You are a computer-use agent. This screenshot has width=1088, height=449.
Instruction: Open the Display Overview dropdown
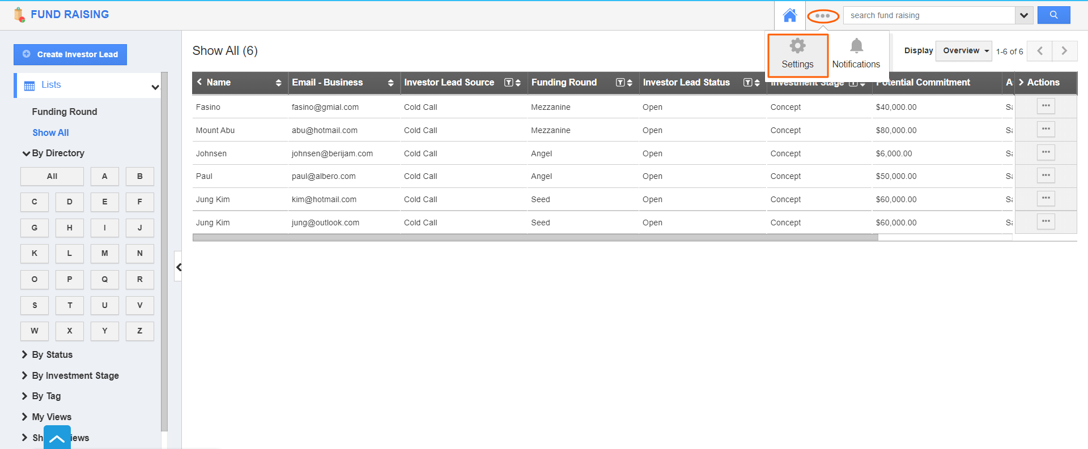pos(963,51)
